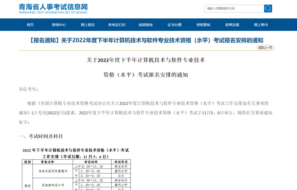Image resolution: width=297 pixels, height=190 pixels.
Task: Focus the search keyword input box
Action: (234, 9)
